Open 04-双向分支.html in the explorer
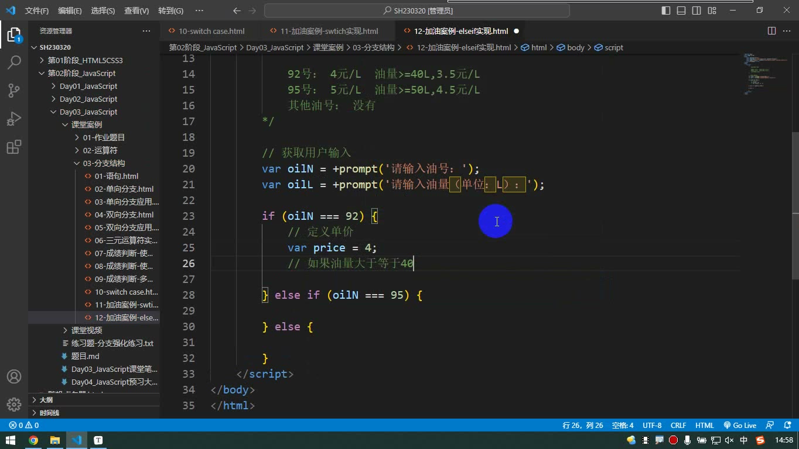This screenshot has width=799, height=449. point(124,215)
